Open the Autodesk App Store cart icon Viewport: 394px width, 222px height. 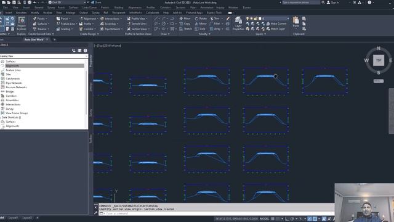pyautogui.click(x=355, y=2)
